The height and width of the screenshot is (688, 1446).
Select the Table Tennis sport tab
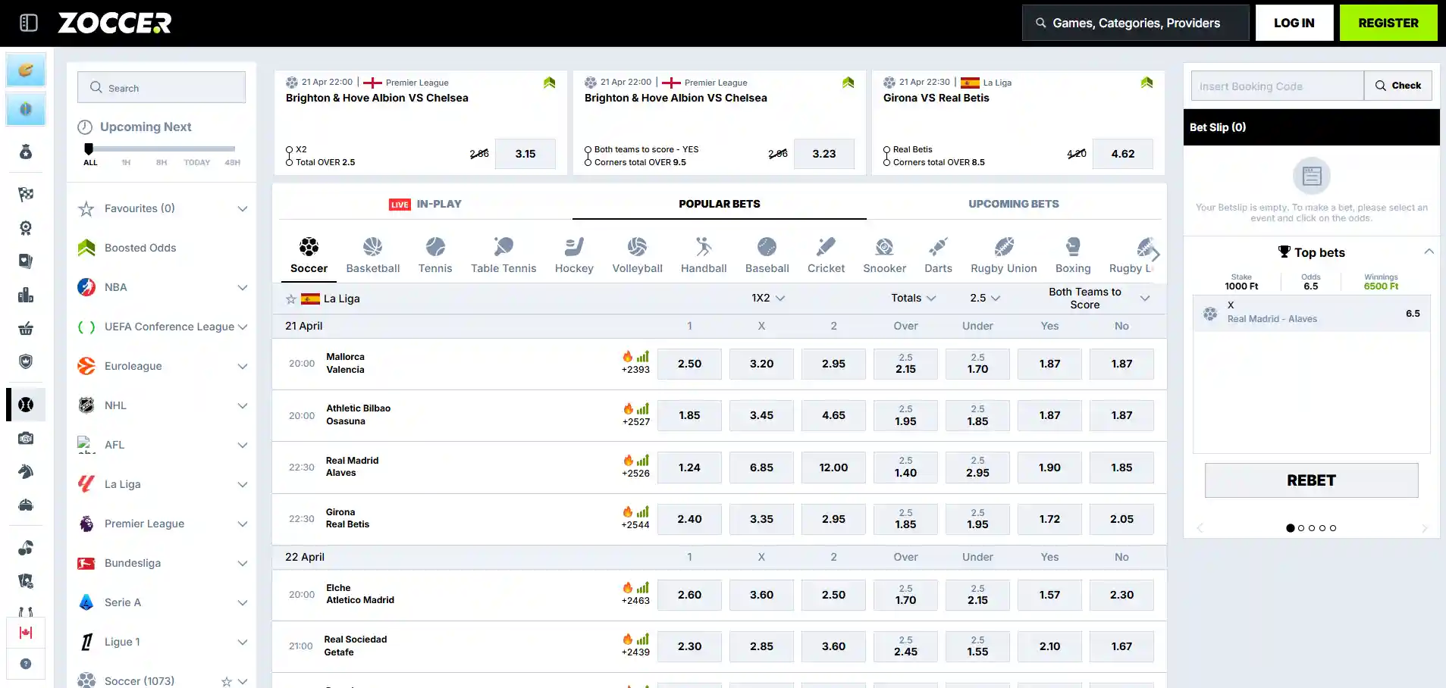(x=503, y=256)
